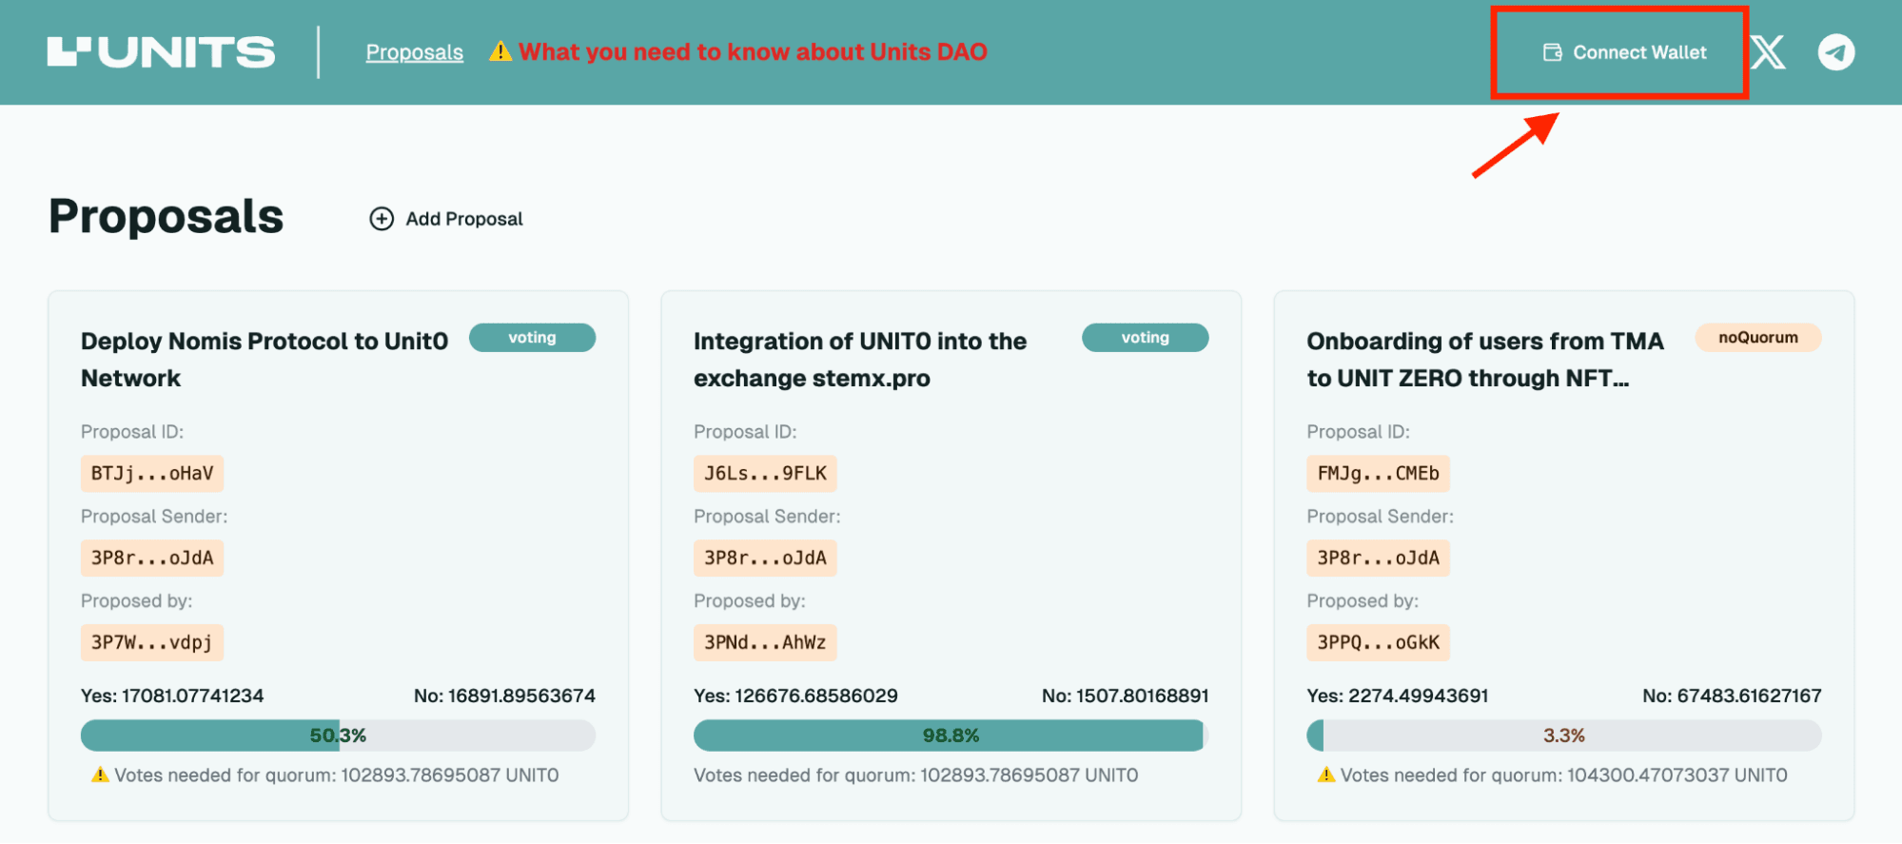Click the voting badge on Deploy Nomis card
Screen dimensions: 1902x844
(x=532, y=338)
